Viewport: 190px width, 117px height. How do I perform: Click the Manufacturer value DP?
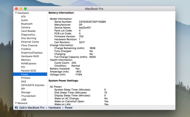80,25
